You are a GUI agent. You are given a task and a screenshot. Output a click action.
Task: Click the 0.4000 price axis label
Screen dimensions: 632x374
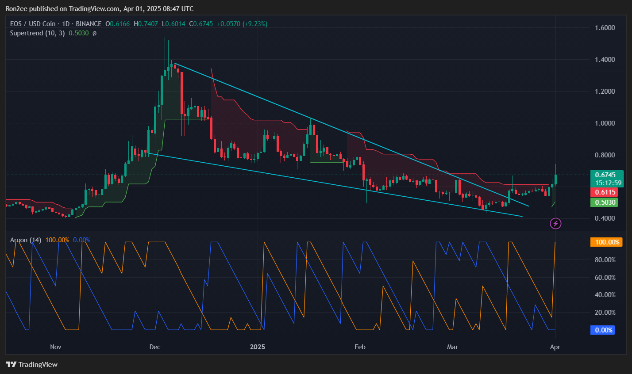pos(605,218)
